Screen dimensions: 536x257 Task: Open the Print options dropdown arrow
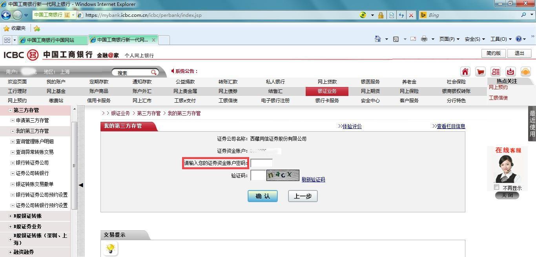coord(433,39)
